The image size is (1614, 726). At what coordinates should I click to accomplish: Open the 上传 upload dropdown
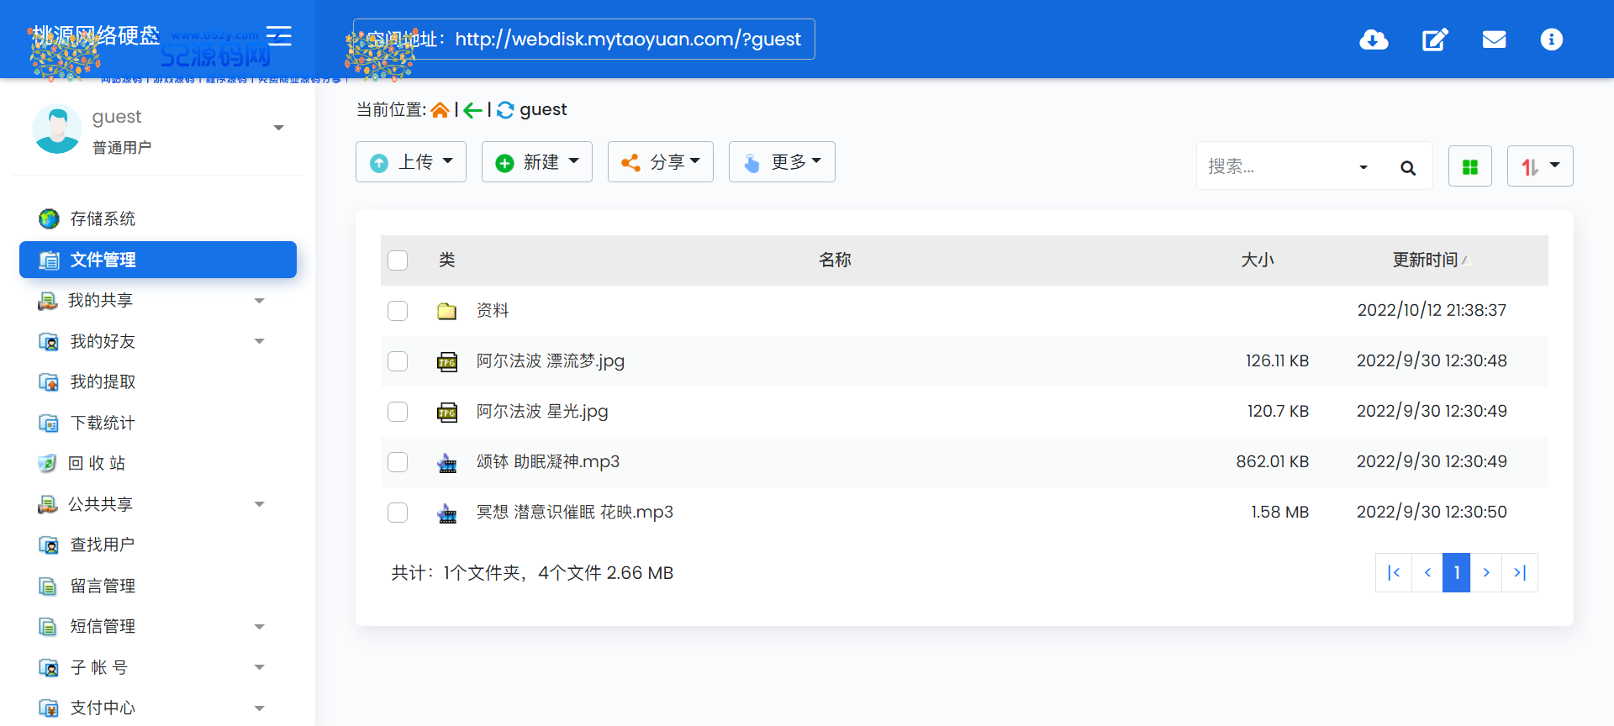click(411, 162)
